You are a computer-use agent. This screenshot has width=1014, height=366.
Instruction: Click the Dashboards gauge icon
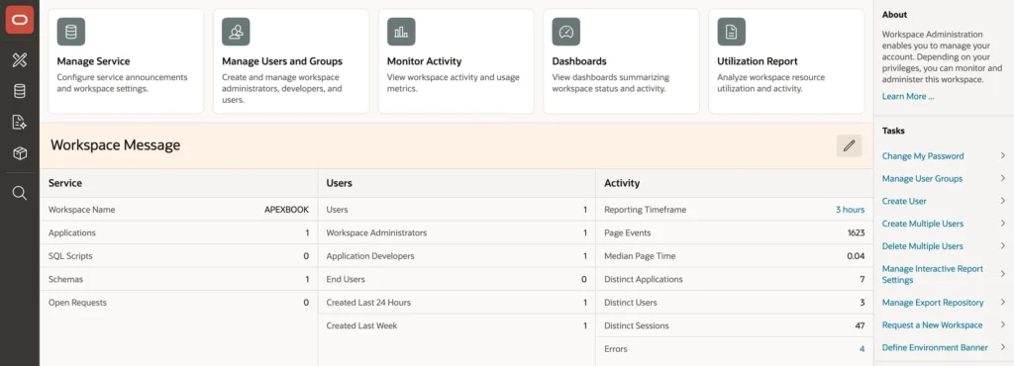tap(565, 32)
